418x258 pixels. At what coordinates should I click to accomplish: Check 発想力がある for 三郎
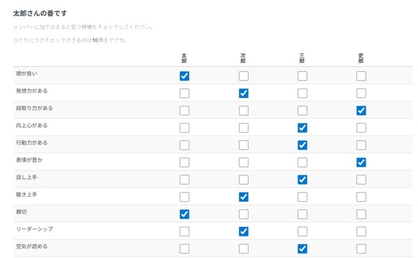pos(302,93)
